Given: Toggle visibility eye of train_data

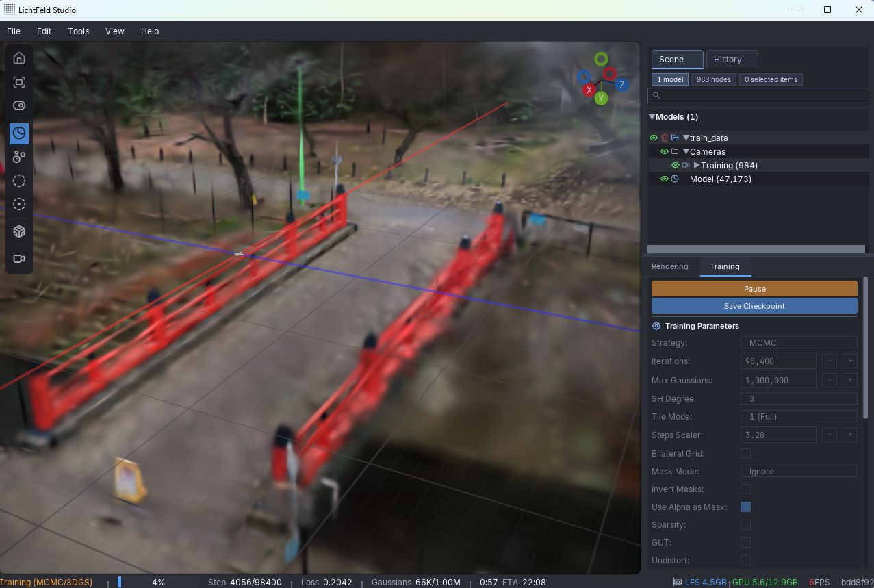Looking at the screenshot, I should [x=654, y=138].
